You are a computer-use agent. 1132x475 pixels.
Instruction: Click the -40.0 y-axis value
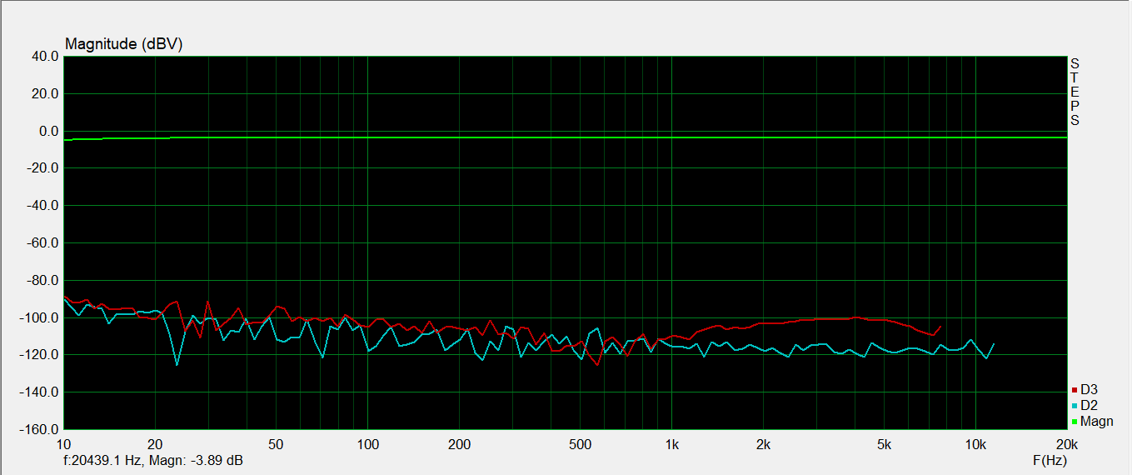pyautogui.click(x=42, y=206)
